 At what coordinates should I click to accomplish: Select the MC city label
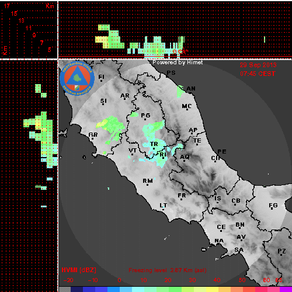click(187, 106)
